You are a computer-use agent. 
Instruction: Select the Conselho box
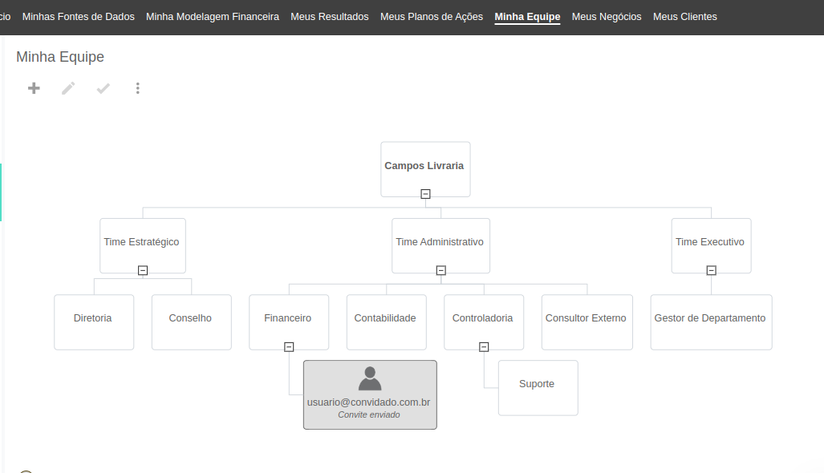pos(191,321)
